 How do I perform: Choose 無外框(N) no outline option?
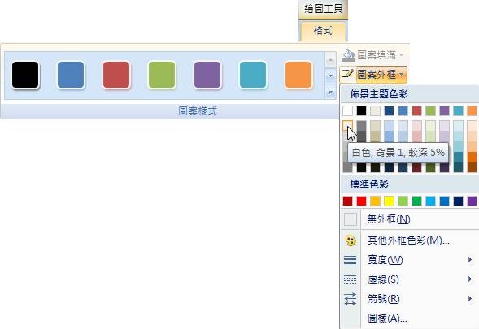(410, 219)
